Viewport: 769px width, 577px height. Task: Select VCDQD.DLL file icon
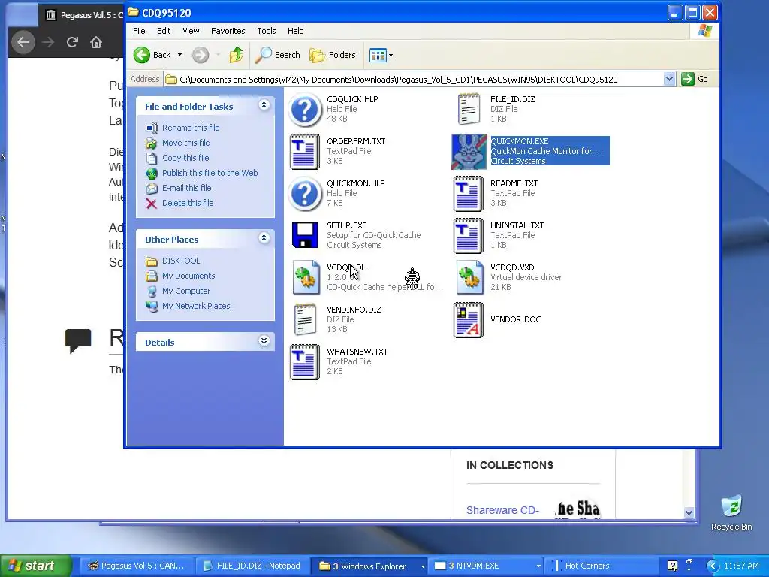tap(306, 278)
